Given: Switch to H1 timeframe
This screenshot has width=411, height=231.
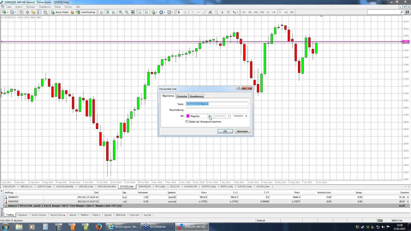Looking at the screenshot, I should click(268, 12).
